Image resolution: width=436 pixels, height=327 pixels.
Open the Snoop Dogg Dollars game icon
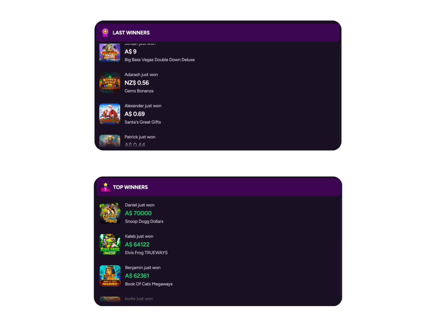(x=110, y=213)
